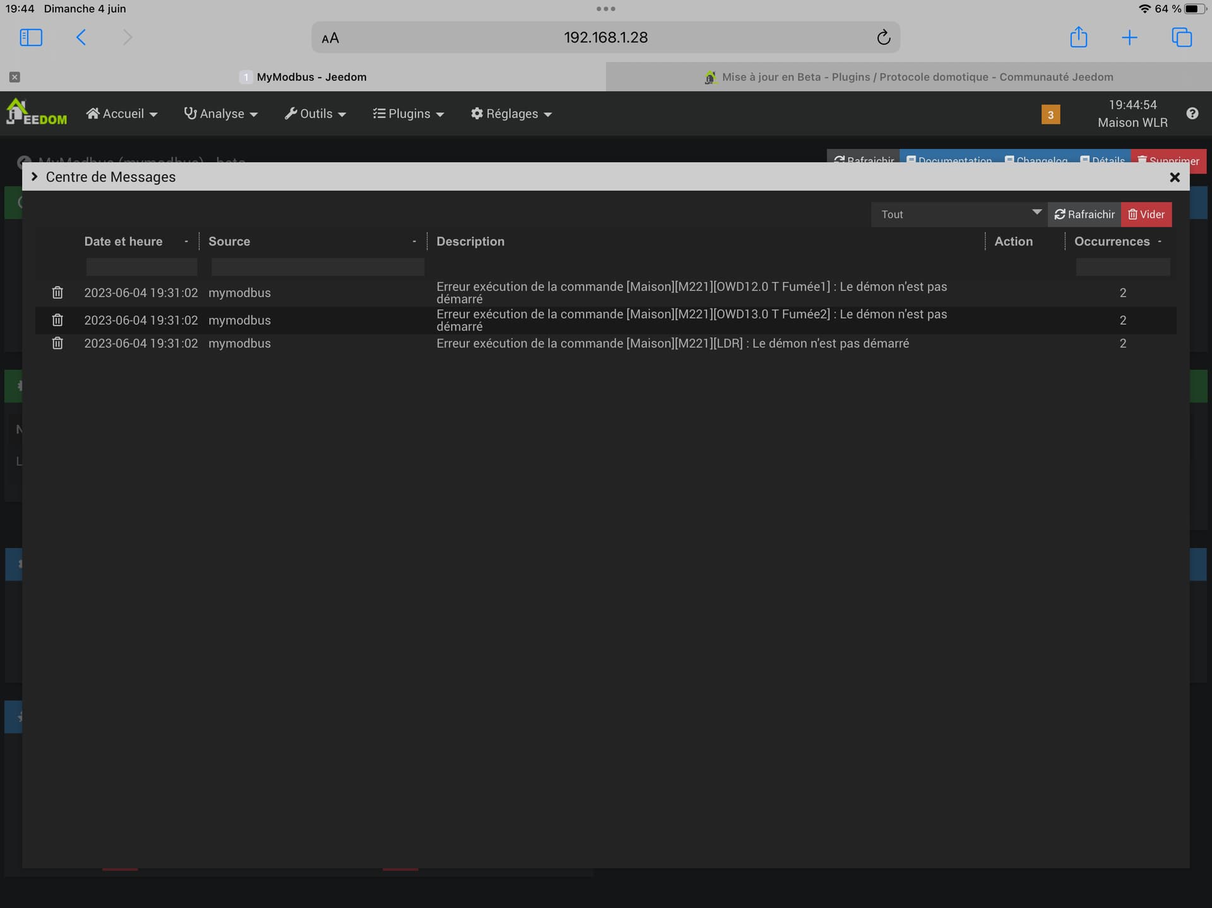1212x908 pixels.
Task: Open the Tout filter dropdown
Action: point(958,215)
